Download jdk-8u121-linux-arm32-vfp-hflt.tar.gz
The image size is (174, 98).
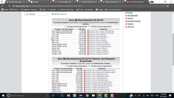click(x=101, y=31)
